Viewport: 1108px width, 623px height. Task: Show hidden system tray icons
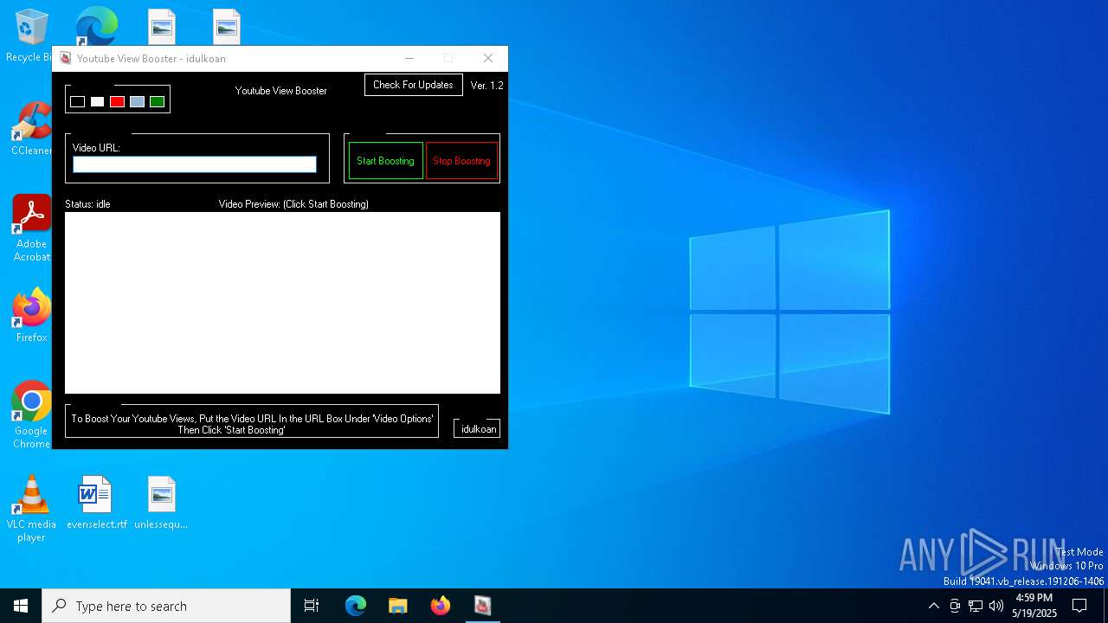933,606
